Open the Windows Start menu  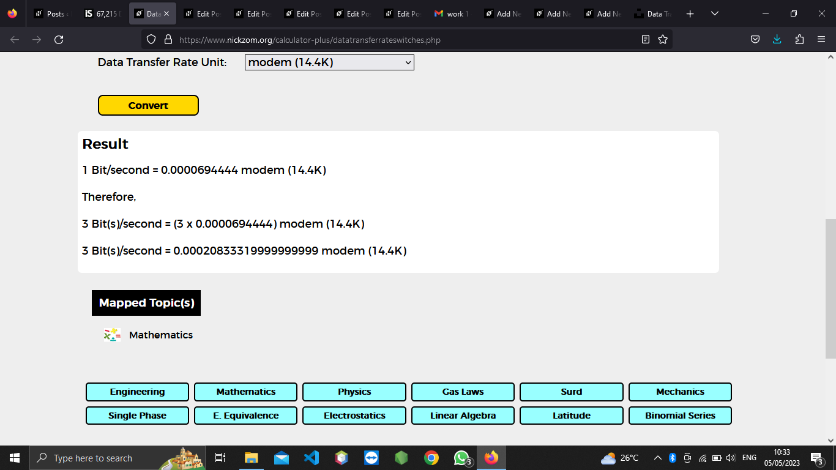coord(15,458)
